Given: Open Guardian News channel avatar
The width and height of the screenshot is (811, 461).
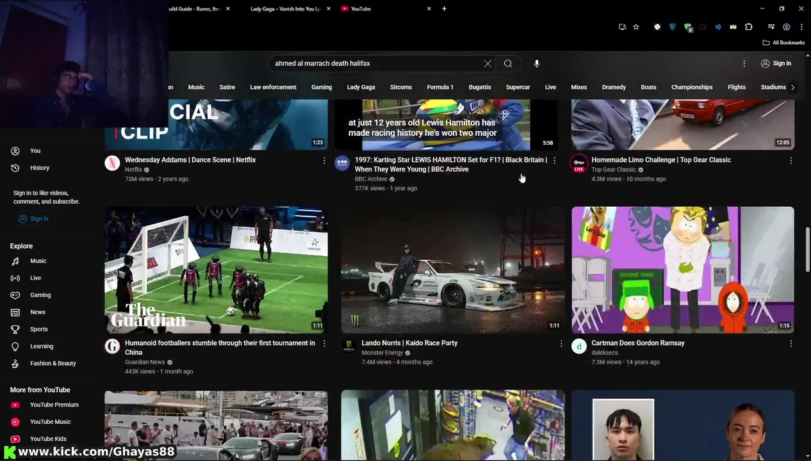Looking at the screenshot, I should pos(112,346).
